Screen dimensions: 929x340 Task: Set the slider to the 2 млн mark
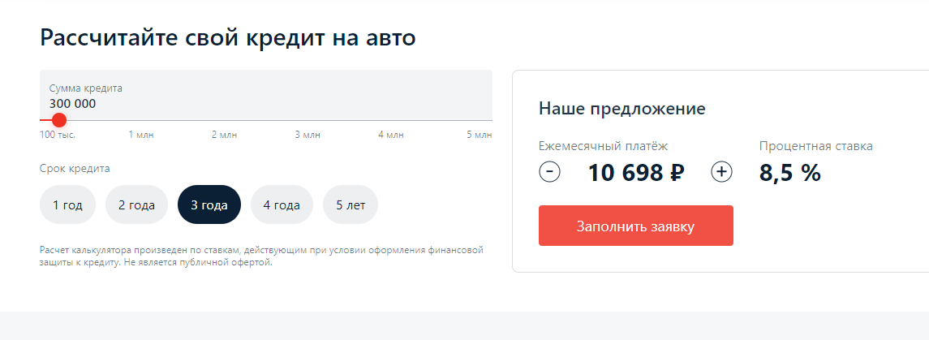pyautogui.click(x=225, y=135)
